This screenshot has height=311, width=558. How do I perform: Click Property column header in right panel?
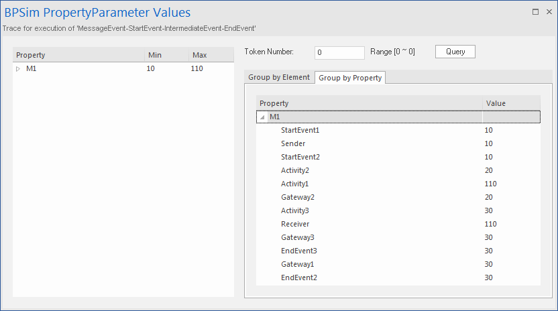(x=369, y=103)
